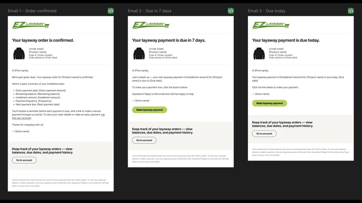Click 'Remaining balance' bullet line
This screenshot has width=362, height=203.
[38, 94]
